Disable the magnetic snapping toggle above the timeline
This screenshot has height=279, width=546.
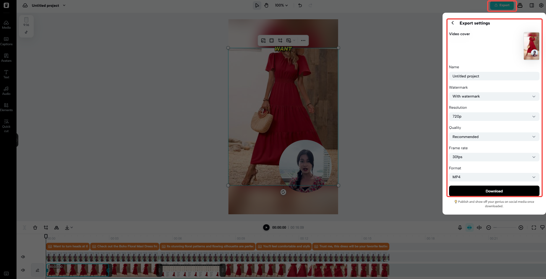coord(469,228)
